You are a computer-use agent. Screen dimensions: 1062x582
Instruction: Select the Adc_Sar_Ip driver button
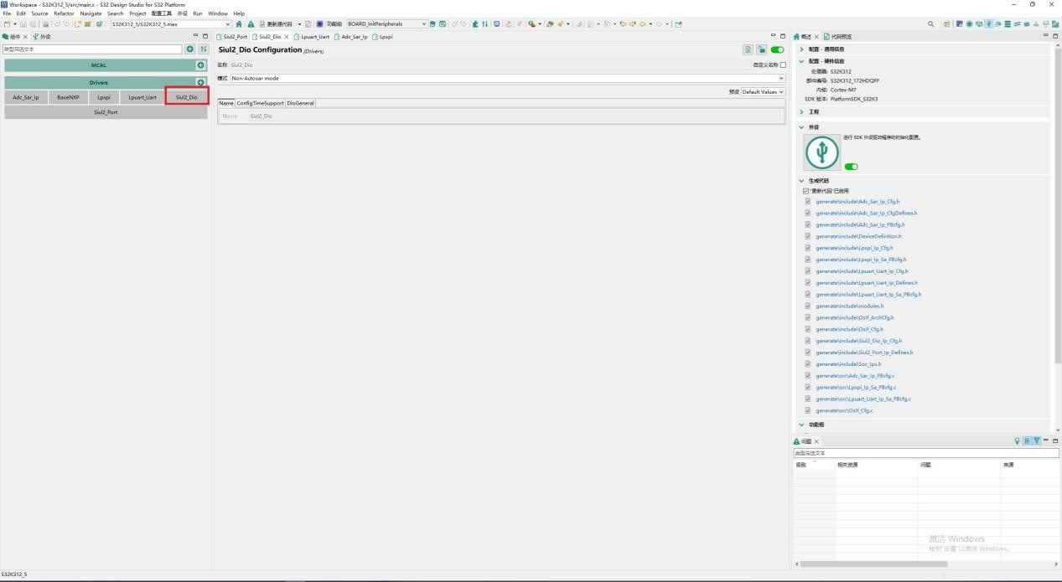pyautogui.click(x=25, y=97)
